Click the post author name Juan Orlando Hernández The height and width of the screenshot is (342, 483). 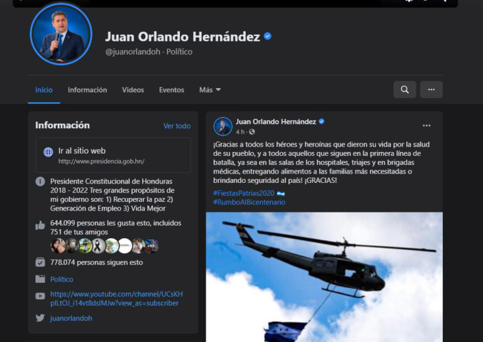[275, 121]
